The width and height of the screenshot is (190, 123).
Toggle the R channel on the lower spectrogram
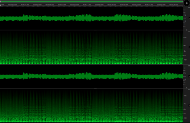click(x=189, y=105)
